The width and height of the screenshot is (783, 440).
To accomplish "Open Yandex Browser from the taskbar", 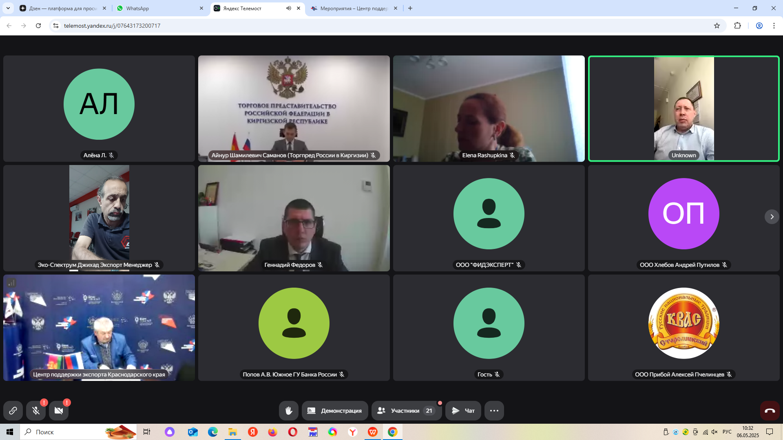I will point(353,432).
